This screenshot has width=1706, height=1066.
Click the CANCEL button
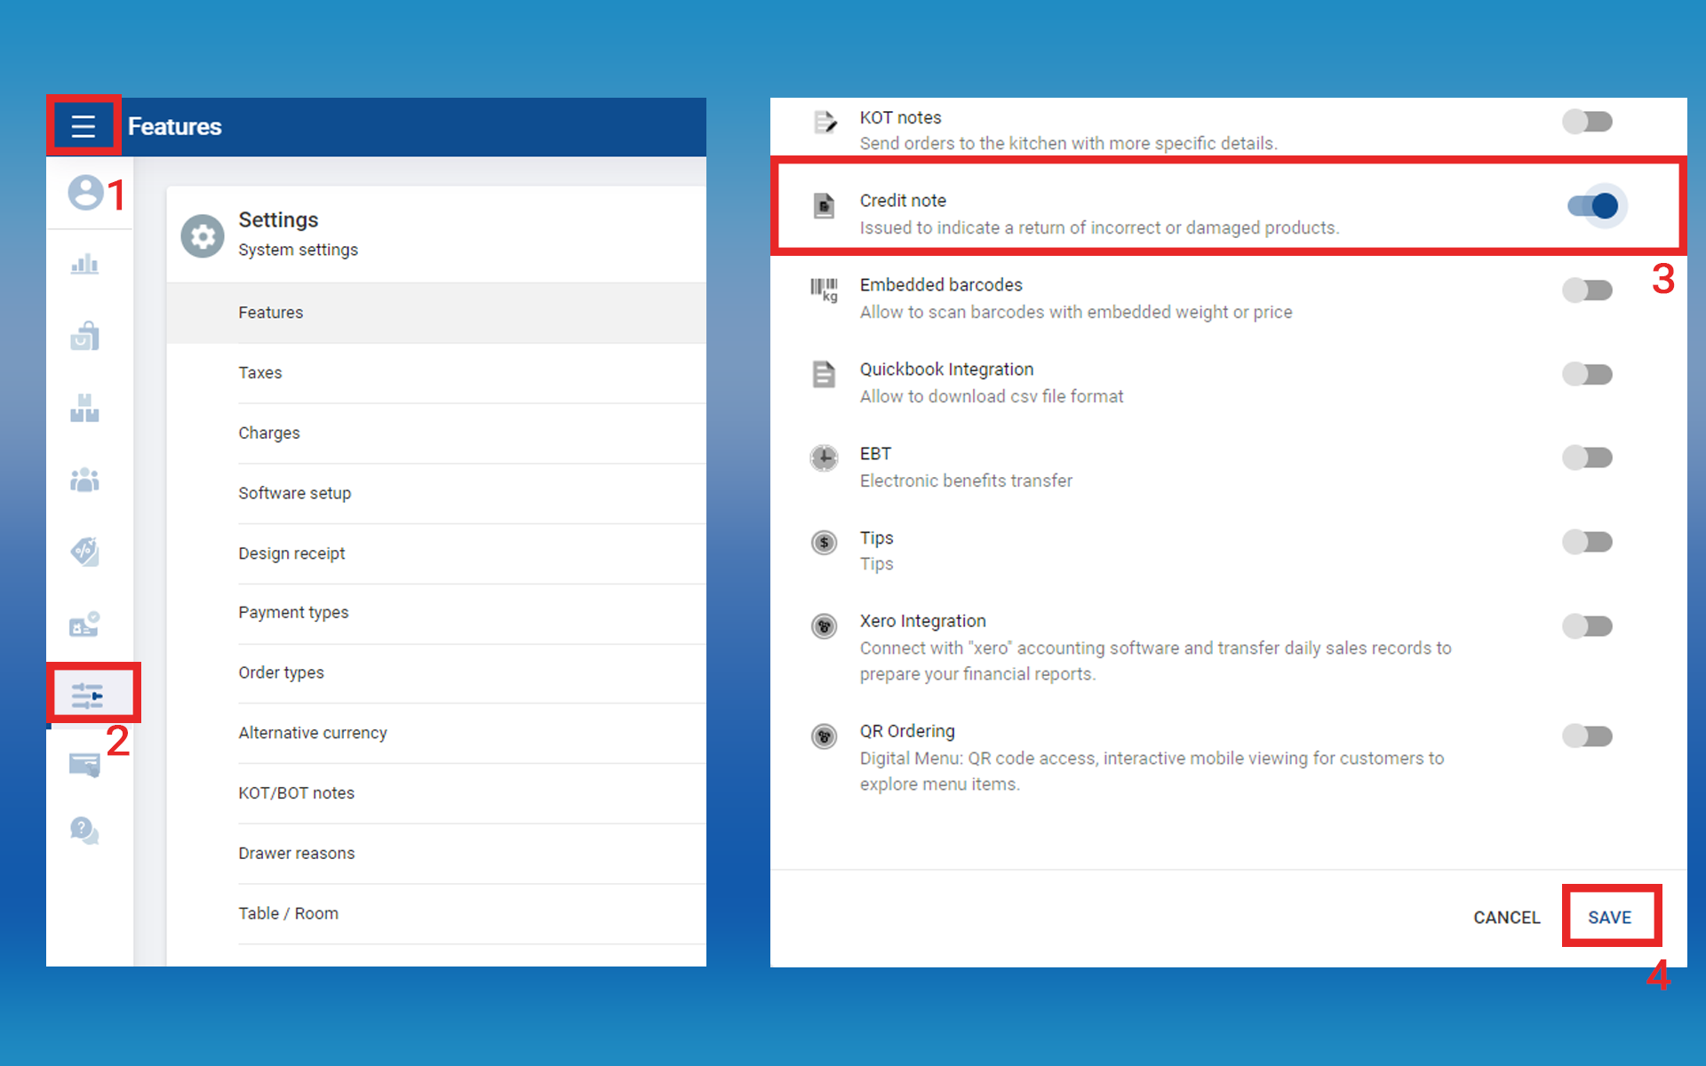[1506, 917]
